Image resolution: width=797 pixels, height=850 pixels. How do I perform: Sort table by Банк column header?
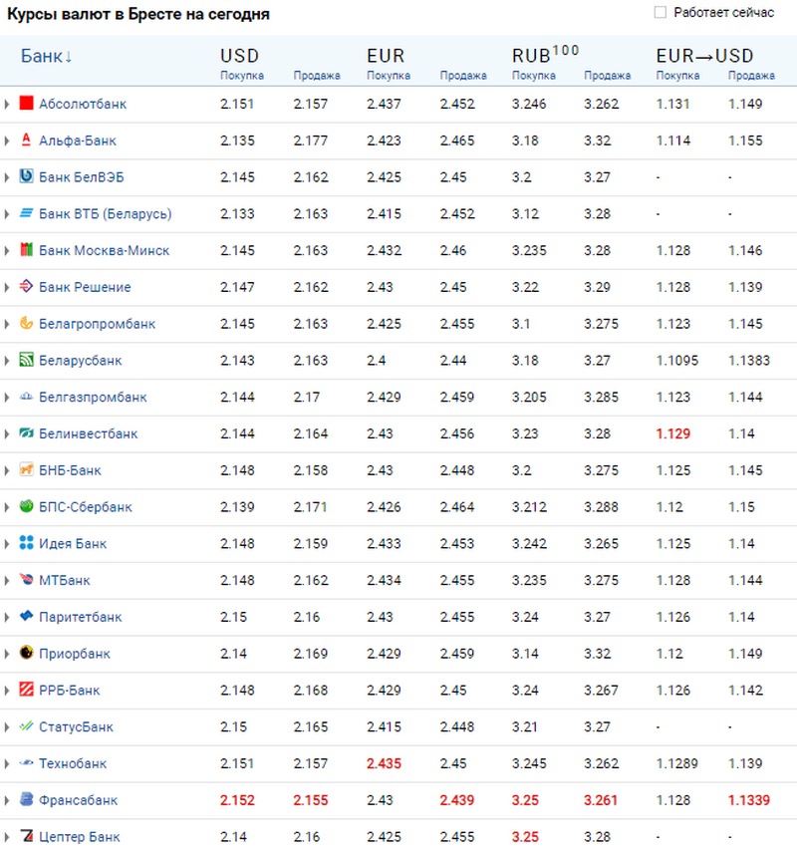click(x=46, y=56)
